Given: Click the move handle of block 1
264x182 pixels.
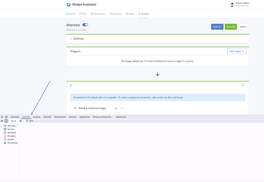Looking at the screenshot, I should (243, 85).
